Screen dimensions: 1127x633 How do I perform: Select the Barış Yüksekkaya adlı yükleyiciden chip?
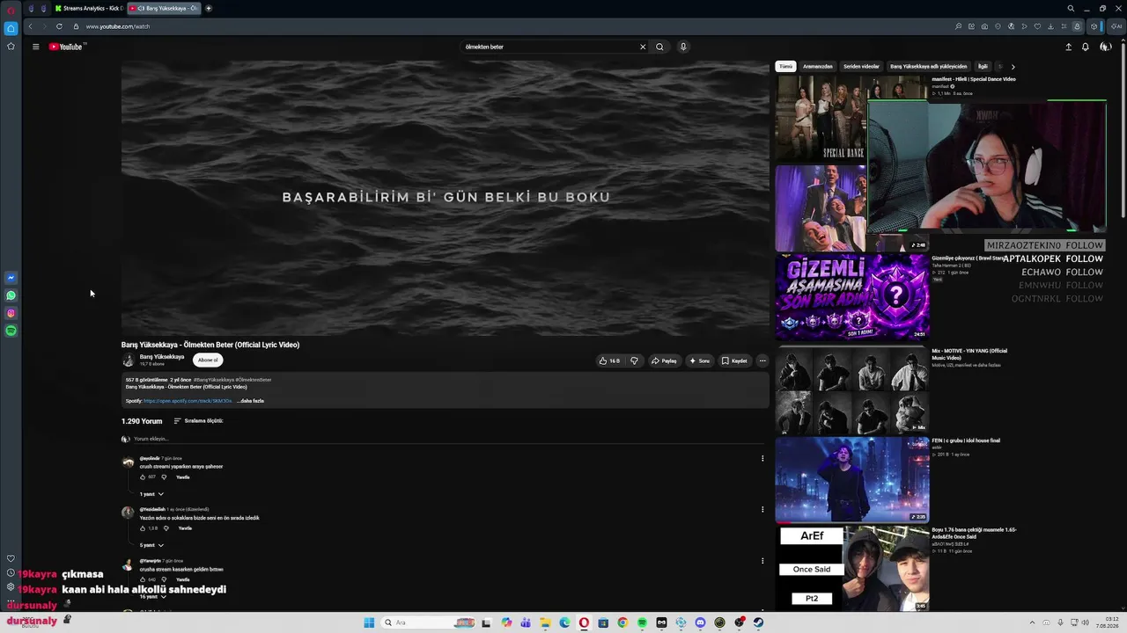pyautogui.click(x=928, y=67)
